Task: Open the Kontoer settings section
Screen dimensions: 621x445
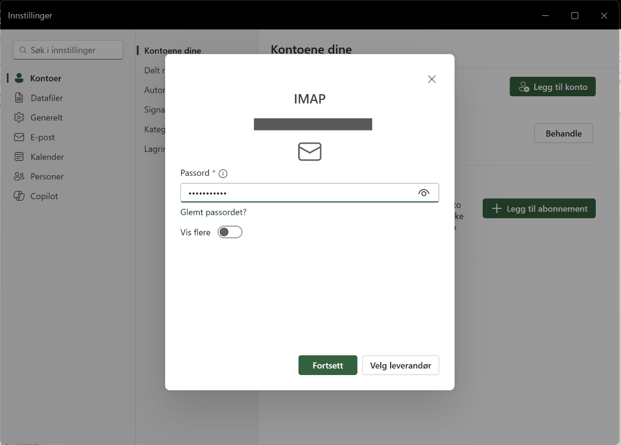Action: (67, 78)
